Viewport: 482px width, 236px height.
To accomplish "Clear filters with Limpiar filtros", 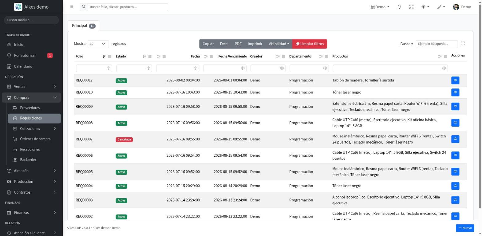I will pos(310,44).
